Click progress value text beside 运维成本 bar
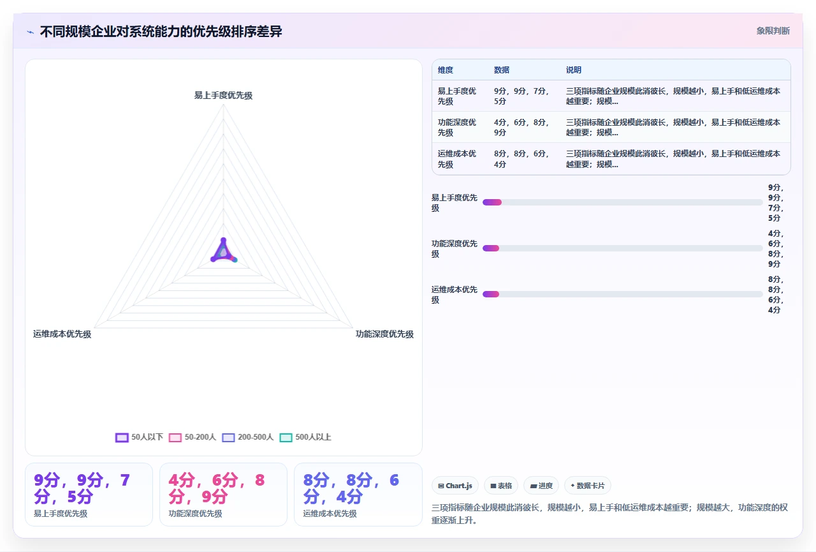This screenshot has width=816, height=552. (x=776, y=294)
